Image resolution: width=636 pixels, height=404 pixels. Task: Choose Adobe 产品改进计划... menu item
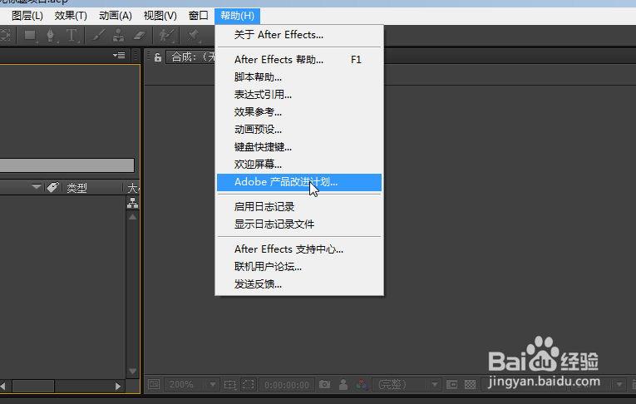299,182
